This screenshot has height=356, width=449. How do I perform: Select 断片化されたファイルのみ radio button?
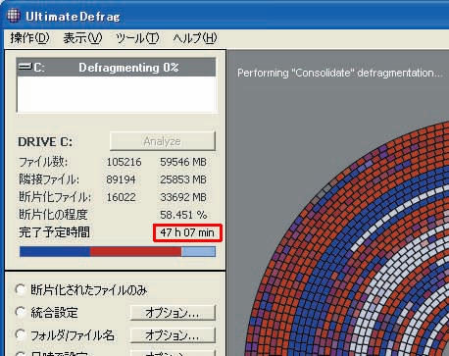[21, 289]
